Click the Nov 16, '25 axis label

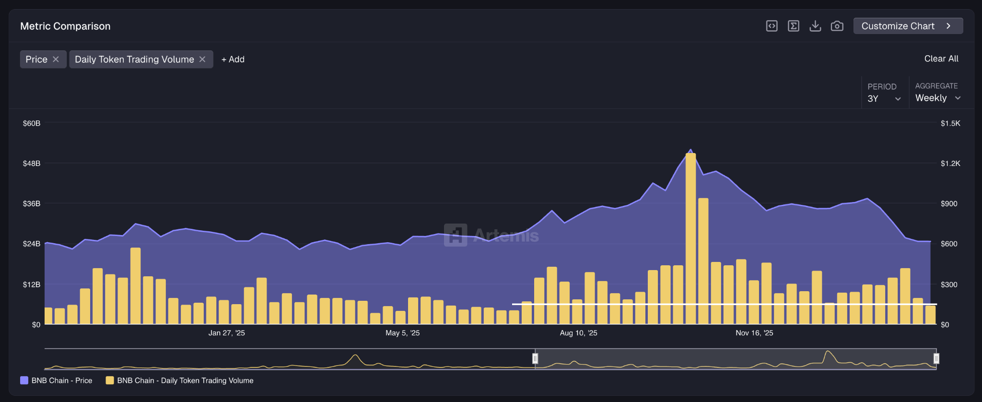(x=755, y=333)
